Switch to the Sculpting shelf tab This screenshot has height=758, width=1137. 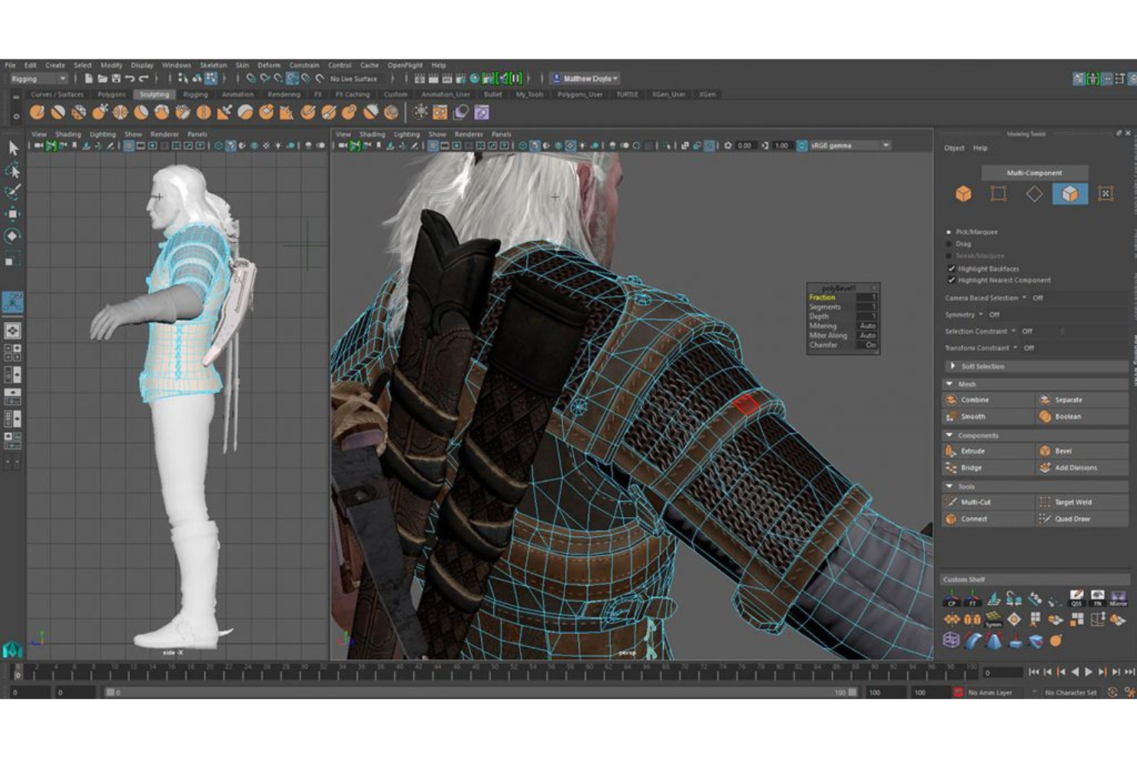tap(154, 94)
